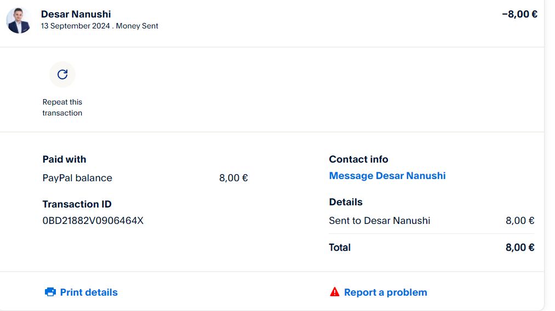
Task: Click the Desar Nanushi name heading
Action: point(76,14)
